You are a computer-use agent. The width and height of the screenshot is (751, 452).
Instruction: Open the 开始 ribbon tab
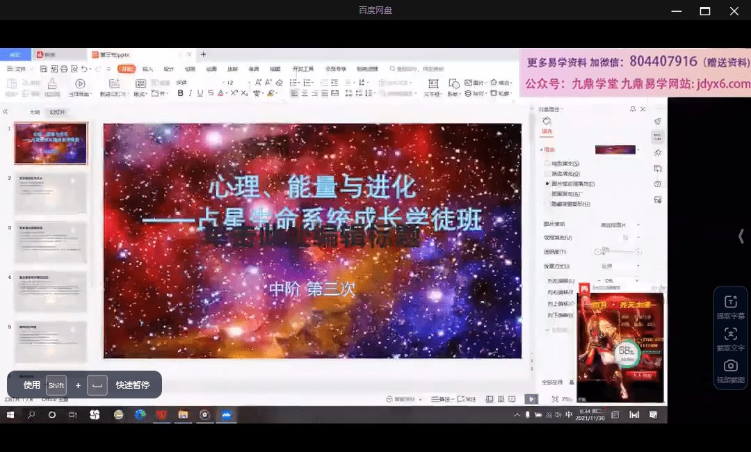tap(126, 69)
